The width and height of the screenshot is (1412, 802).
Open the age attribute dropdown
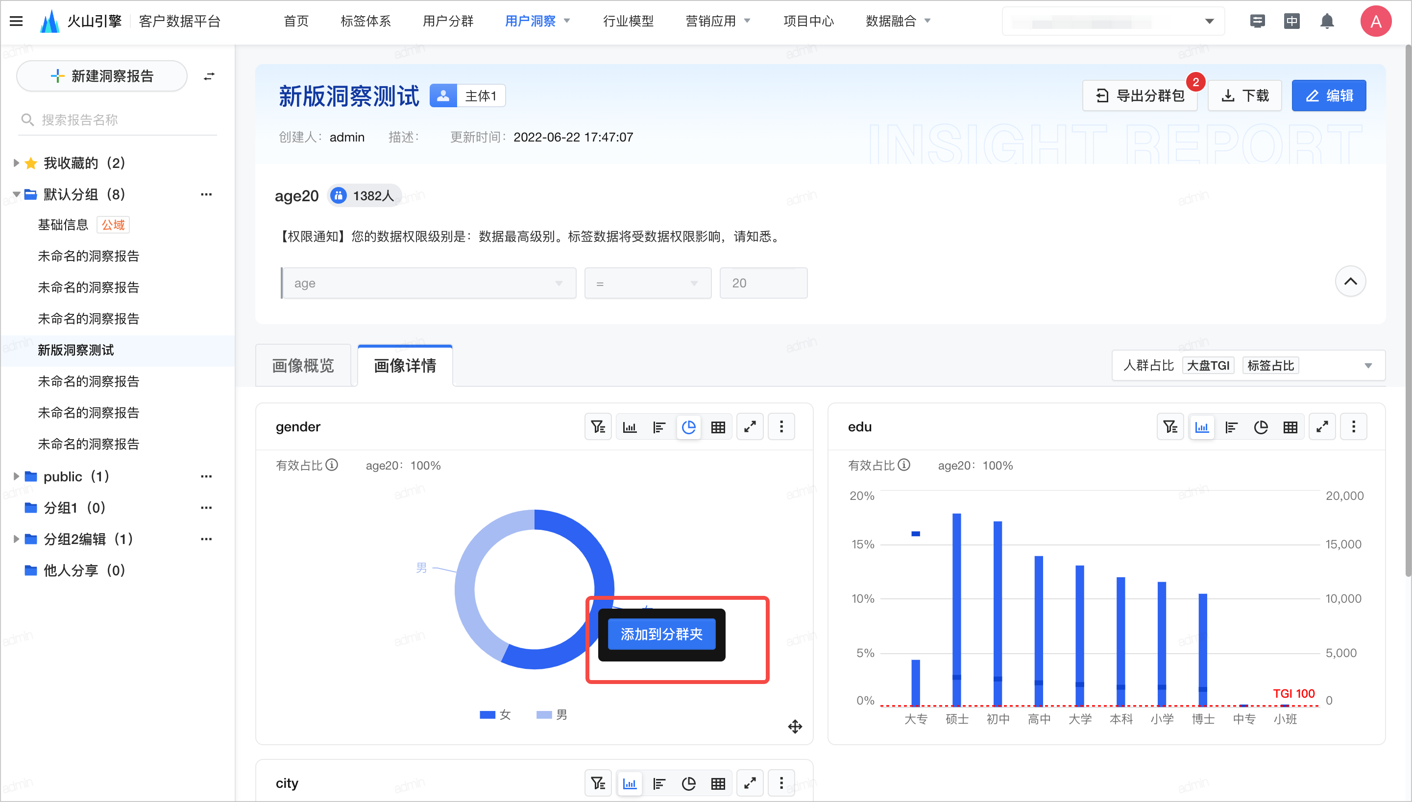428,283
